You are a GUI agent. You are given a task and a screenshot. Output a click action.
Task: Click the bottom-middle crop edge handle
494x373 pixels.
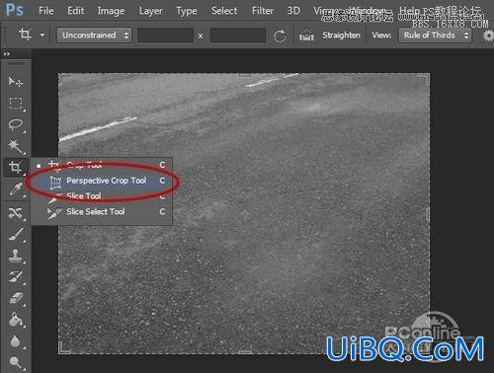(x=245, y=352)
